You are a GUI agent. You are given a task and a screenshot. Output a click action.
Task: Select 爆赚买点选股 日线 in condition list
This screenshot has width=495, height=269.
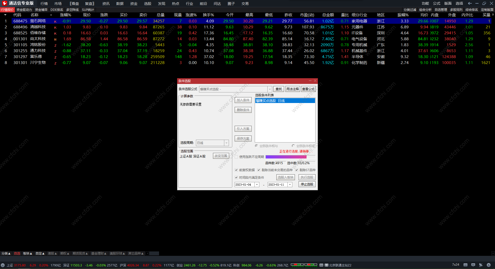pyautogui.click(x=285, y=101)
